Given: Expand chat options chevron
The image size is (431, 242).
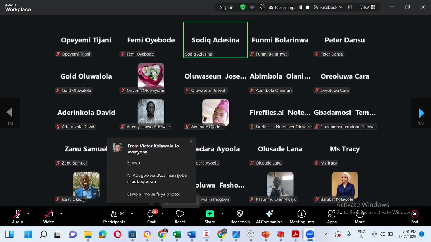Looking at the screenshot, I should (162, 214).
